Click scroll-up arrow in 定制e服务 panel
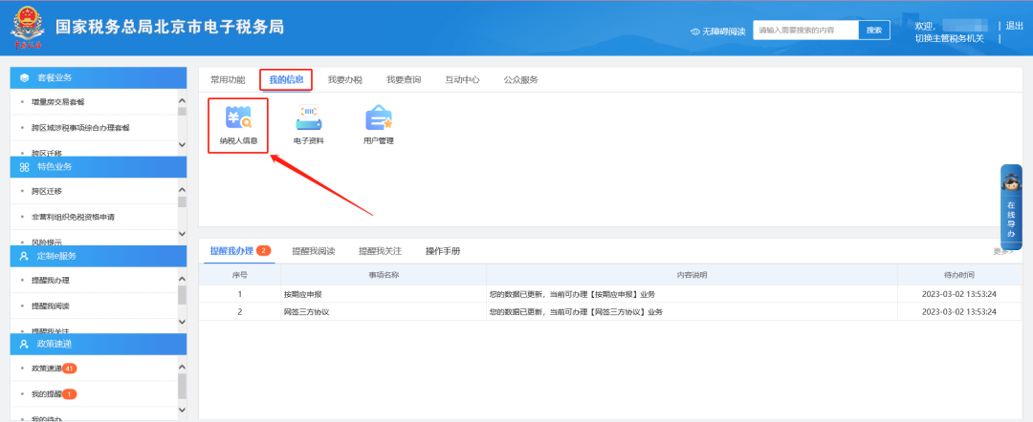The image size is (1033, 422). click(x=183, y=280)
